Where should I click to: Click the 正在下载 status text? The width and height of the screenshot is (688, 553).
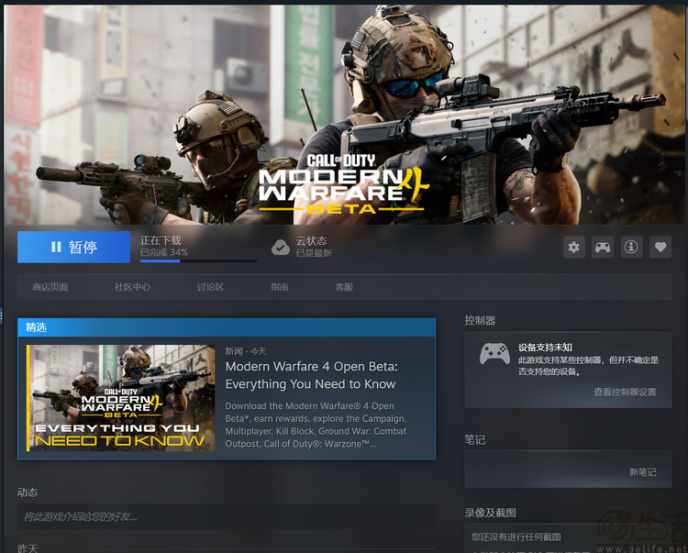(x=161, y=240)
